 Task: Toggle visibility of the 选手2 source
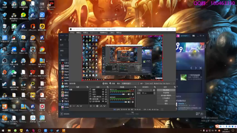click(x=103, y=94)
